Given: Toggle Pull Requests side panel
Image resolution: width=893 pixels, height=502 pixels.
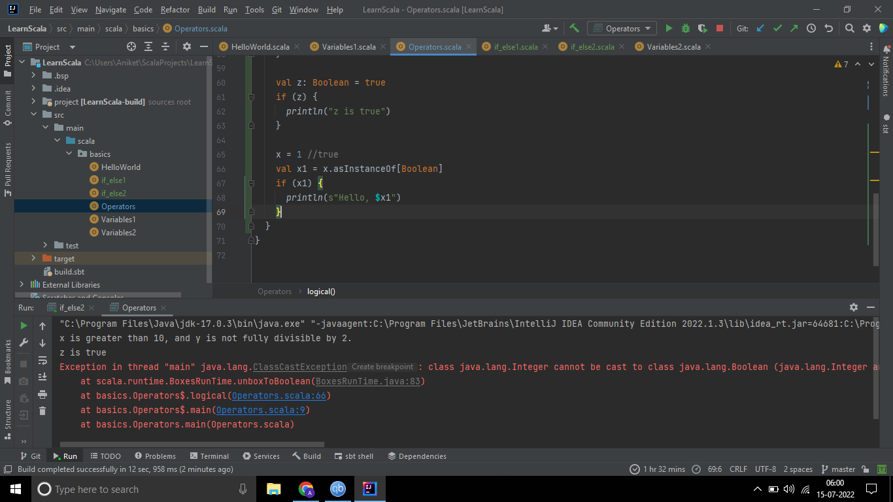Looking at the screenshot, I should coord(7,169).
